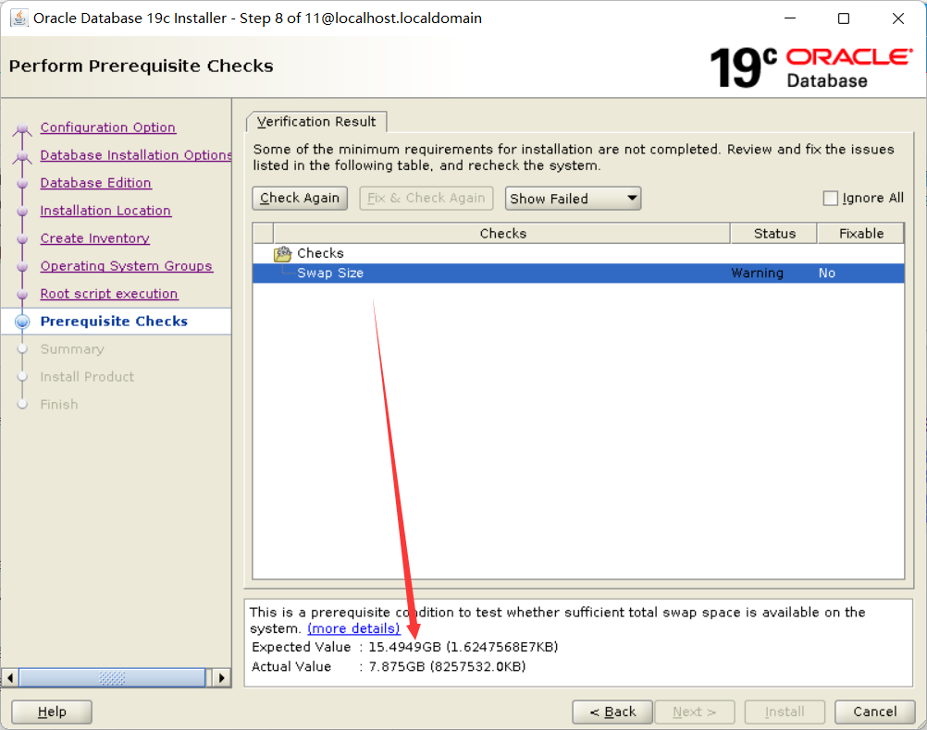Tick the Ignore All checkbox
Screen dimensions: 927x730
click(830, 198)
